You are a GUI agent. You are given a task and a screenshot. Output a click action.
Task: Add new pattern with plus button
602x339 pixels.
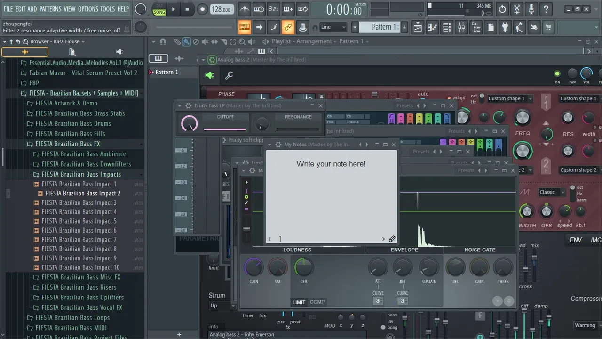pyautogui.click(x=404, y=27)
